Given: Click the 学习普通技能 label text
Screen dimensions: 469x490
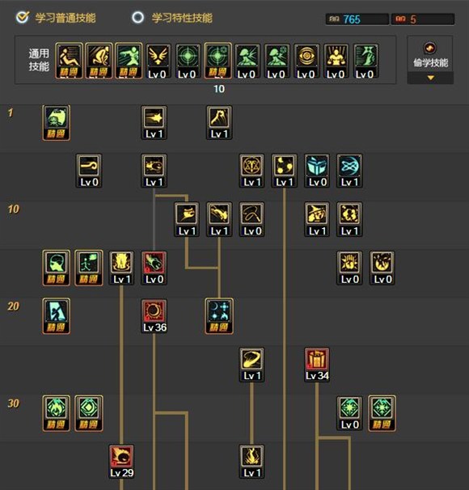Looking at the screenshot, I should coord(65,18).
